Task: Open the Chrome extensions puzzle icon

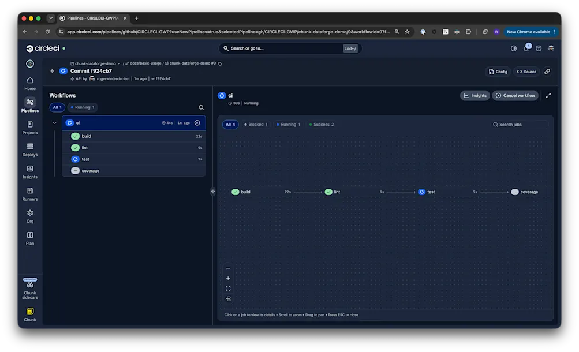Action: click(x=468, y=32)
